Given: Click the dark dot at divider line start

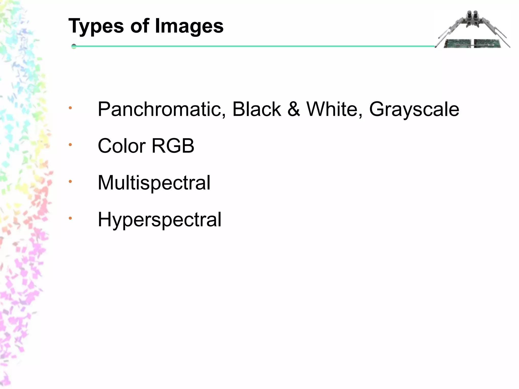Looking at the screenshot, I should pos(74,46).
